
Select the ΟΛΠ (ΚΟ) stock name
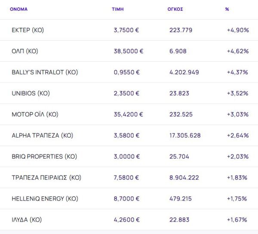25,51
